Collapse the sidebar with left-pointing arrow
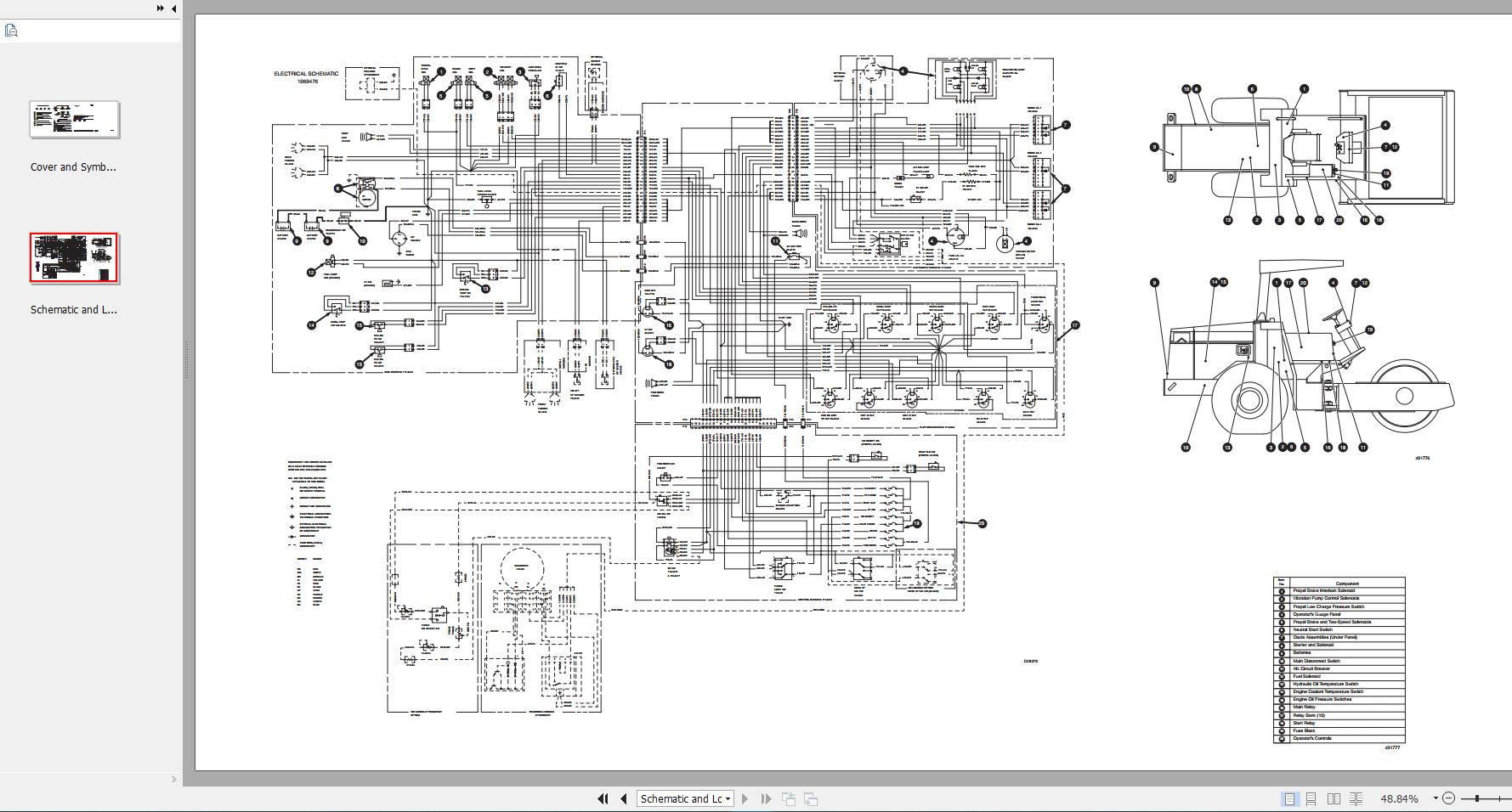This screenshot has width=1512, height=812. 173,8
